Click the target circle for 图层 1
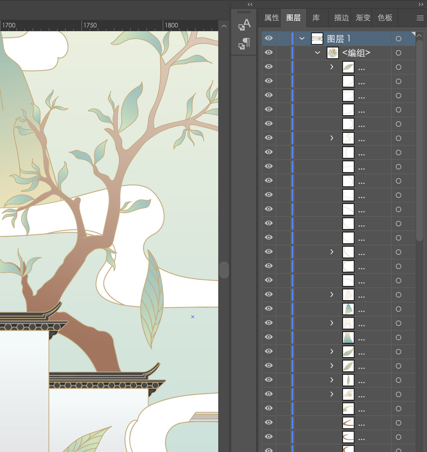 coord(399,38)
